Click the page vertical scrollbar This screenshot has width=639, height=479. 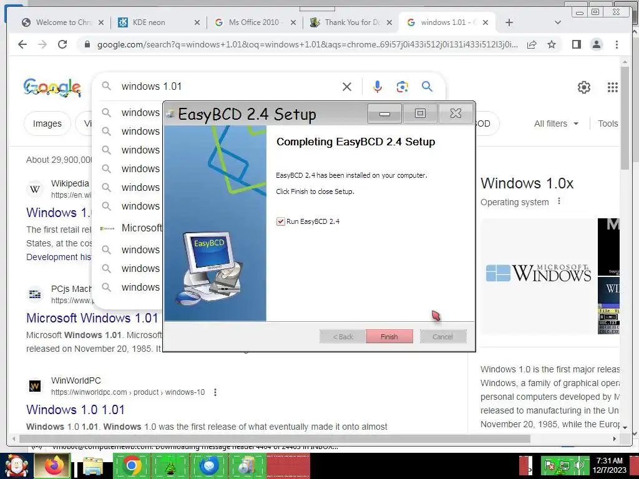(625, 118)
